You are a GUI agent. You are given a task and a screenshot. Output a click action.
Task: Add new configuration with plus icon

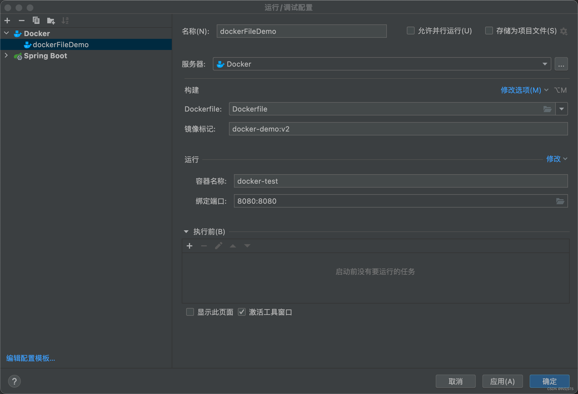coord(7,21)
